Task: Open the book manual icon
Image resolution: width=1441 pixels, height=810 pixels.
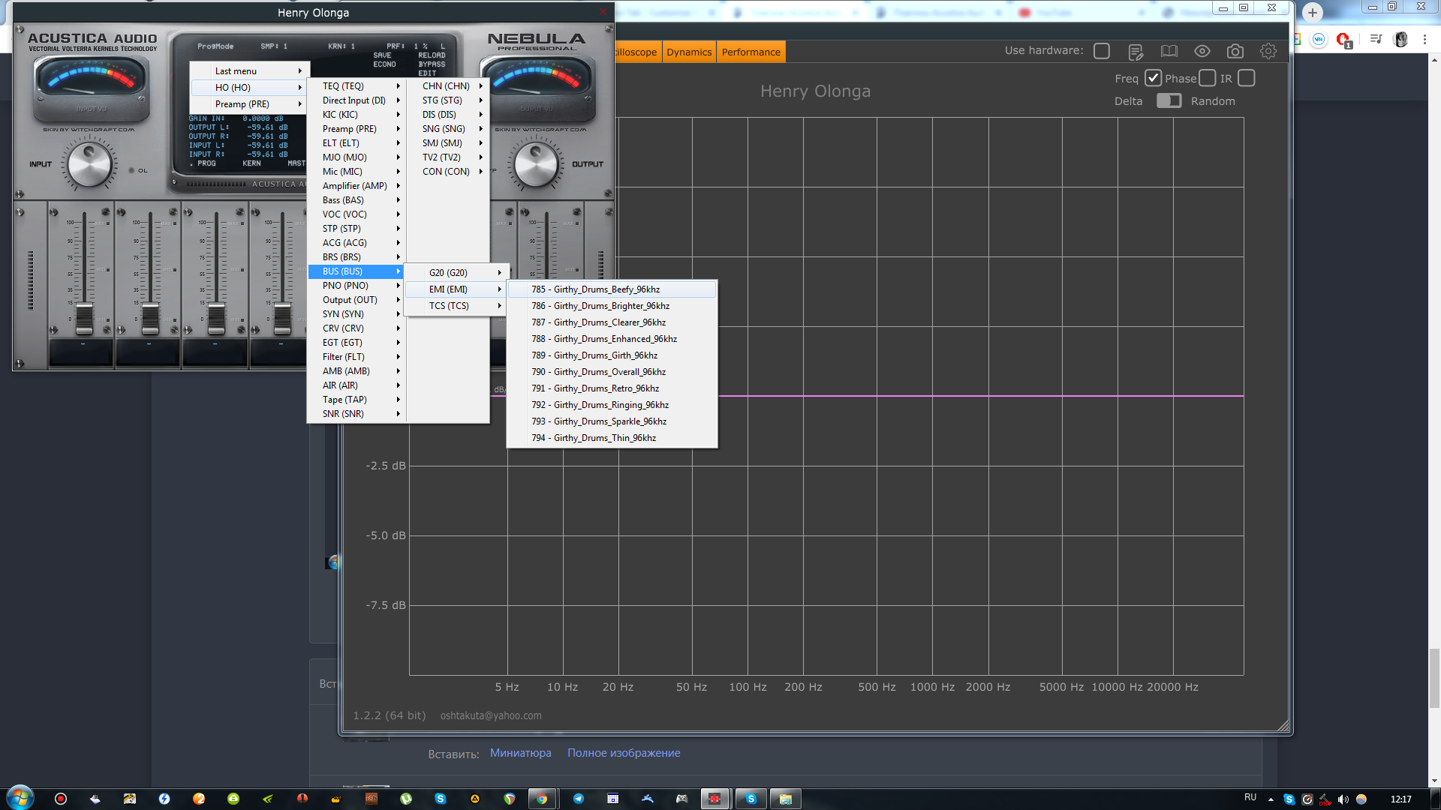Action: tap(1169, 51)
